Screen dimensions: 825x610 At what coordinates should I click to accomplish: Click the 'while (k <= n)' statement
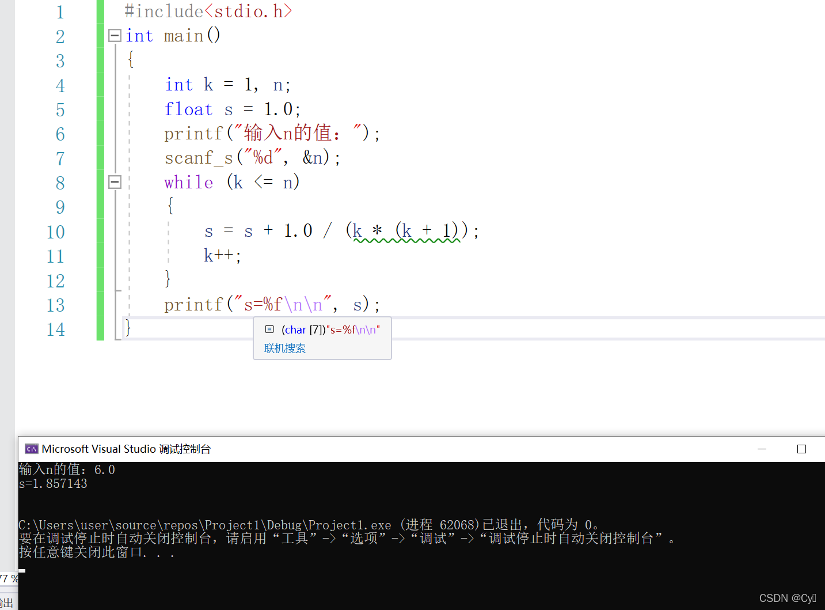[x=232, y=183]
